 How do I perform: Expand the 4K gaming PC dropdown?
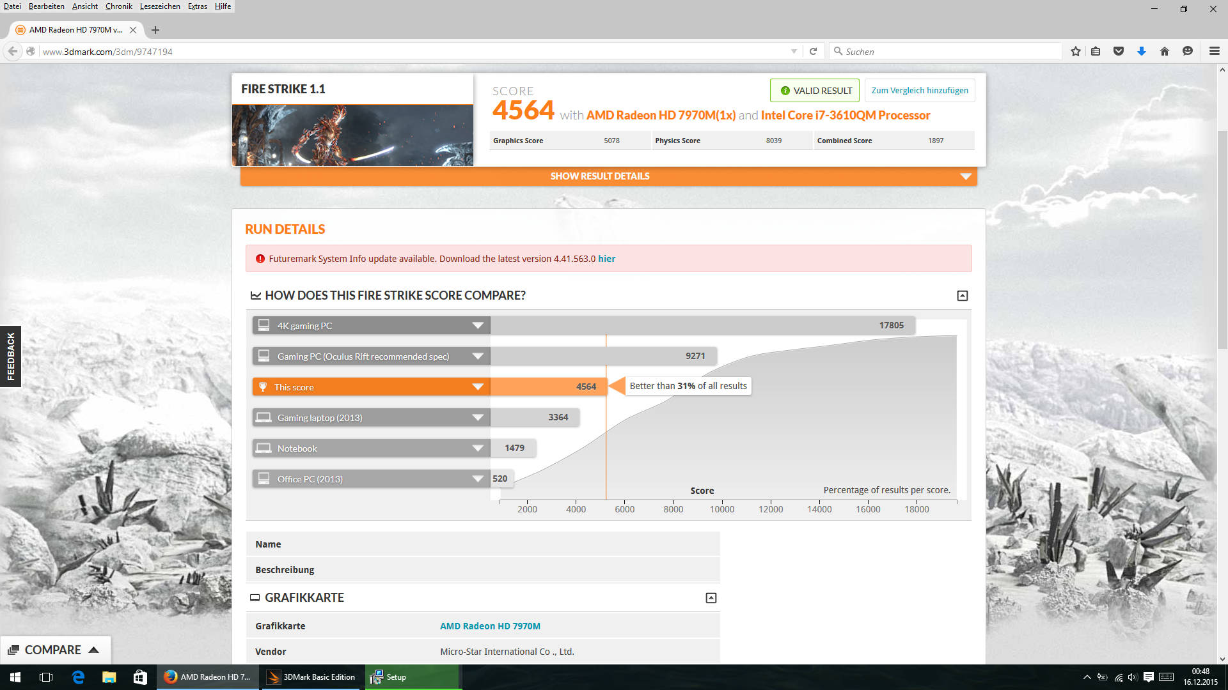click(x=477, y=325)
